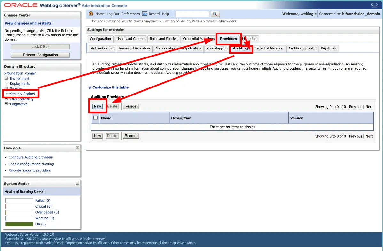
Task: Click into the search input field
Action: point(192,14)
